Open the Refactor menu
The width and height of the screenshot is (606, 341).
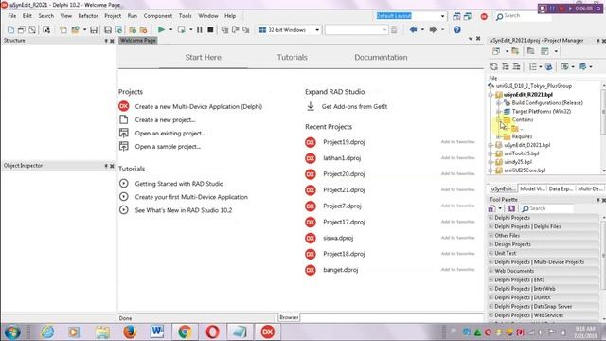click(x=88, y=16)
